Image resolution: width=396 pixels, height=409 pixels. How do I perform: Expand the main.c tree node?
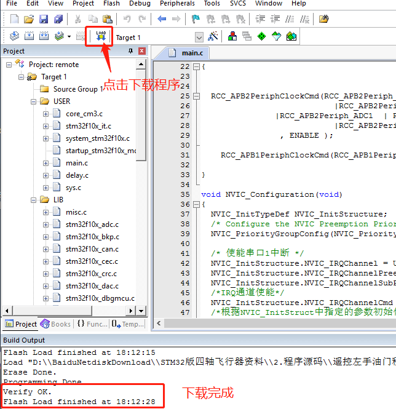pyautogui.click(x=46, y=163)
